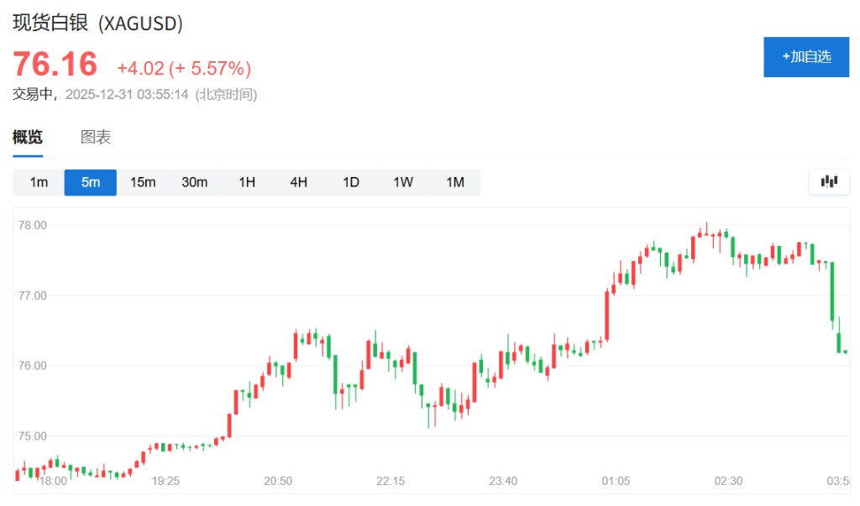Change timeframe to 4H
This screenshot has height=506, width=860.
coord(299,182)
